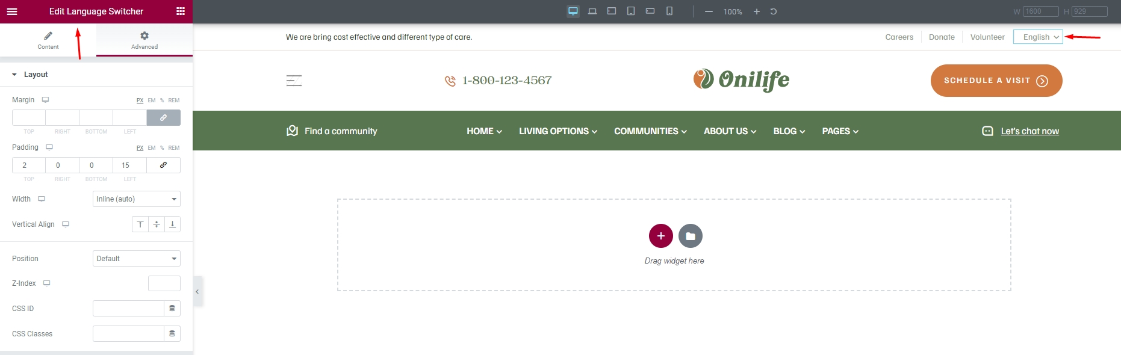The image size is (1121, 355).
Task: Click the add new section plus button
Action: 660,236
